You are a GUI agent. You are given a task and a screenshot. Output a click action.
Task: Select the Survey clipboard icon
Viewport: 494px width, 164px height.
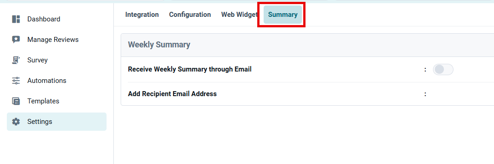point(16,60)
